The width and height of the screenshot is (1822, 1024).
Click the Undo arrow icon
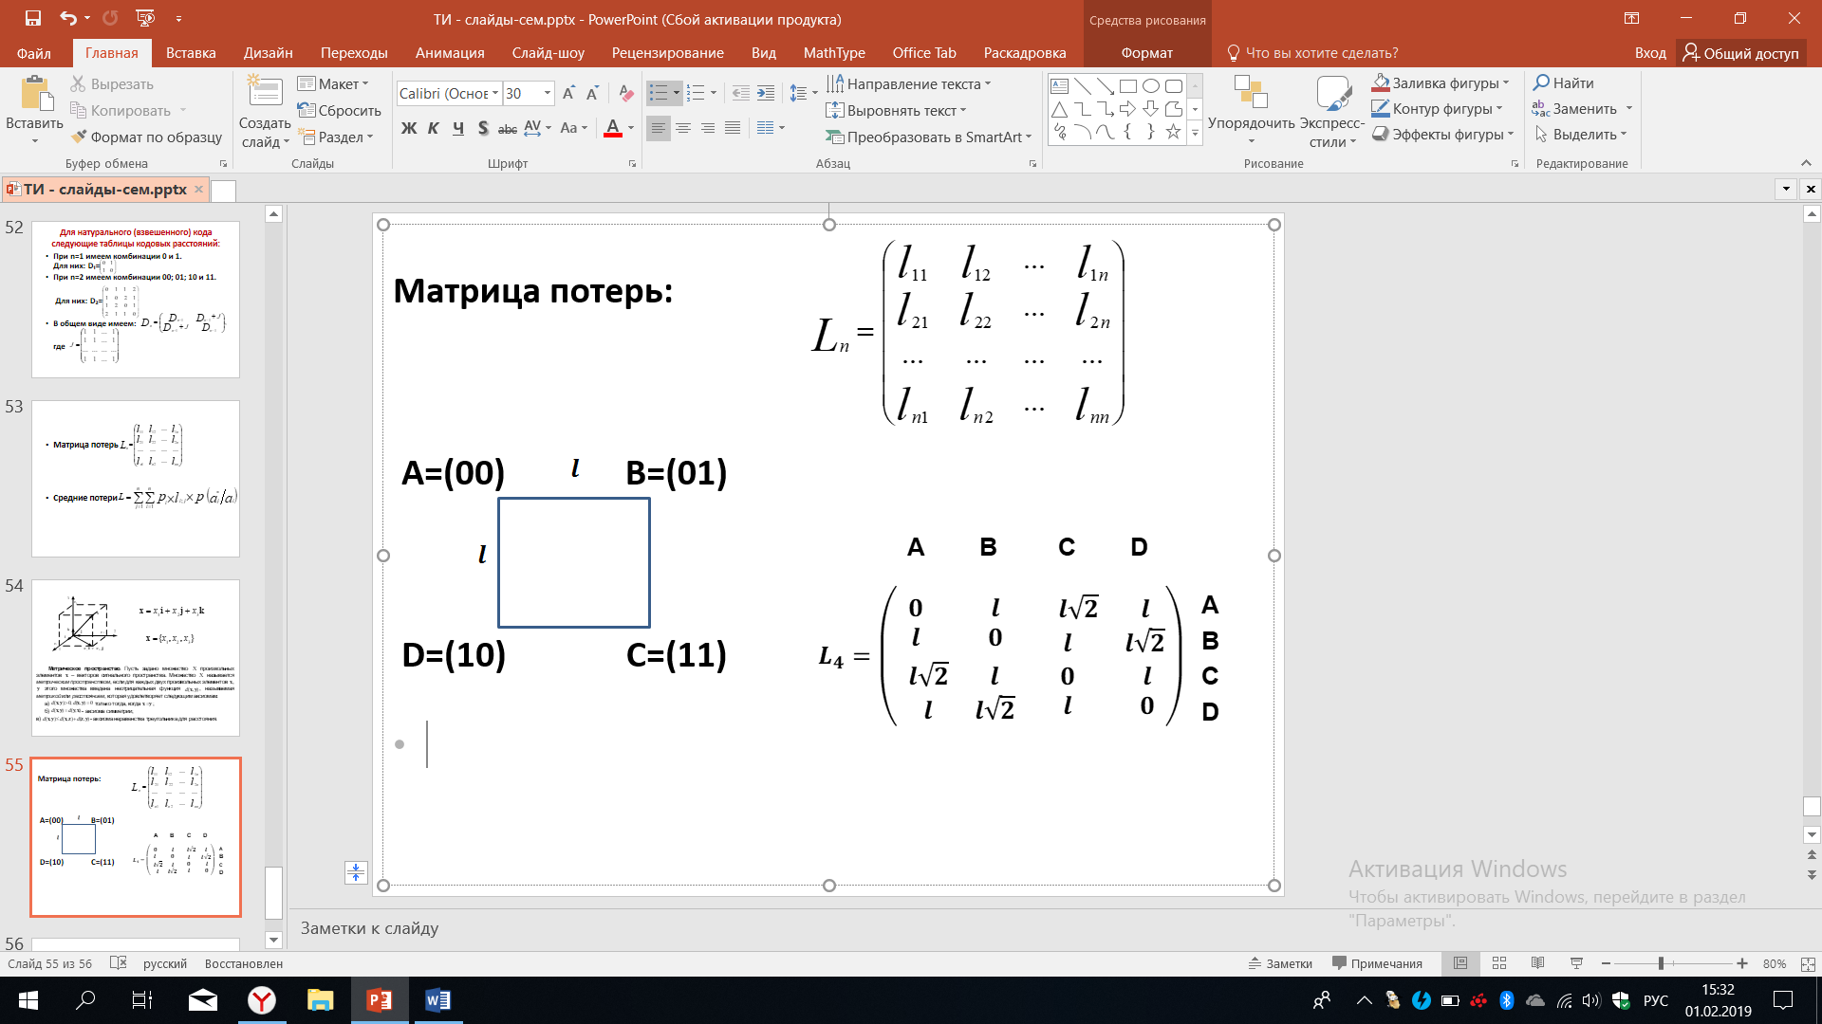[67, 18]
